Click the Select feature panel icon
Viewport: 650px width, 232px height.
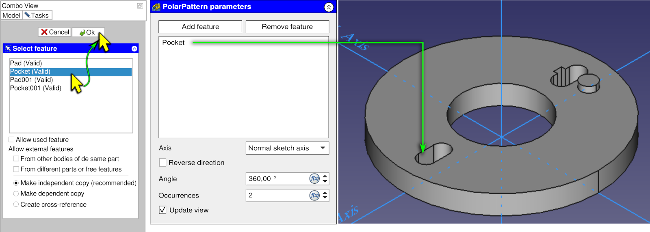coord(8,49)
